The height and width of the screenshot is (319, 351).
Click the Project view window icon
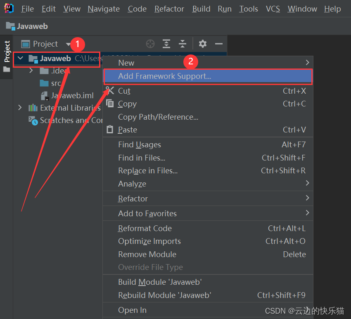(26, 44)
